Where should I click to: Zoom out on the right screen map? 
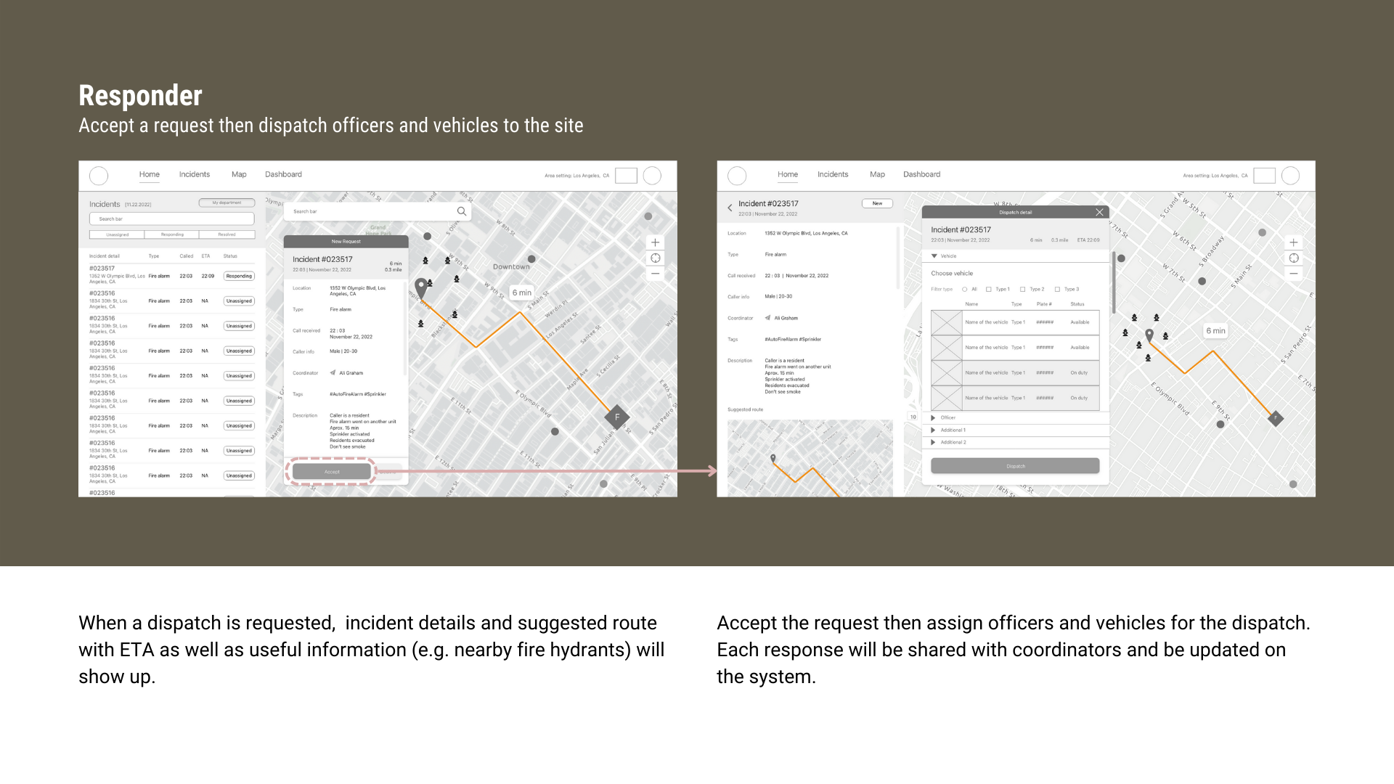pos(1293,274)
